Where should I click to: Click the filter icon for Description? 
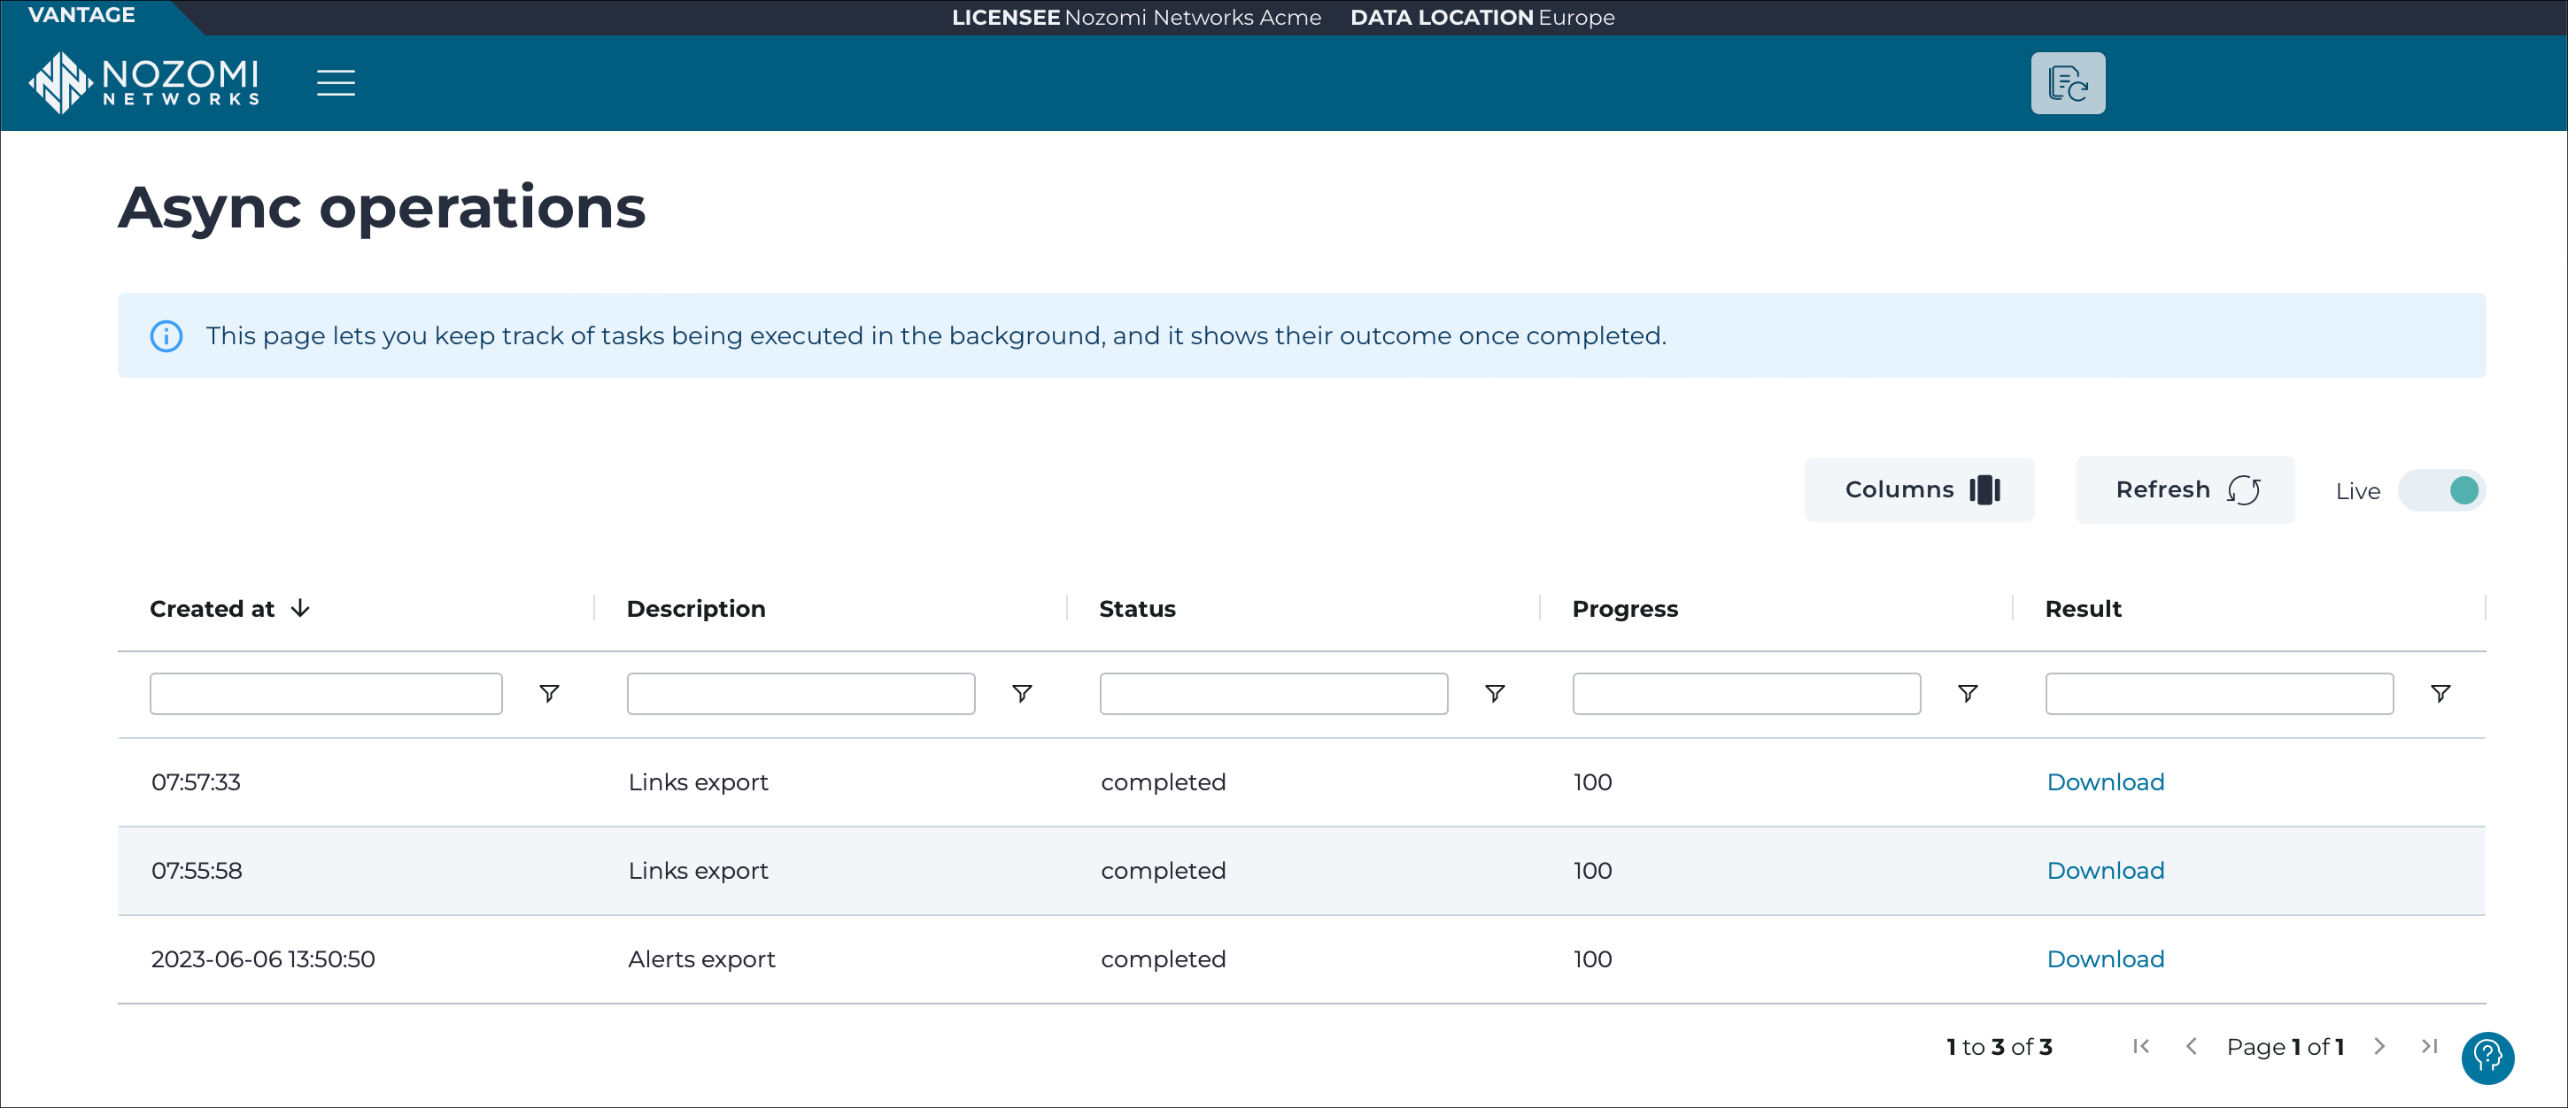pyautogui.click(x=1022, y=694)
